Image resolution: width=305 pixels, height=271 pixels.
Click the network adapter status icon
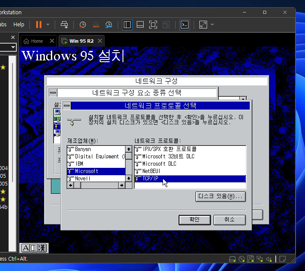pyautogui.click(x=260, y=259)
